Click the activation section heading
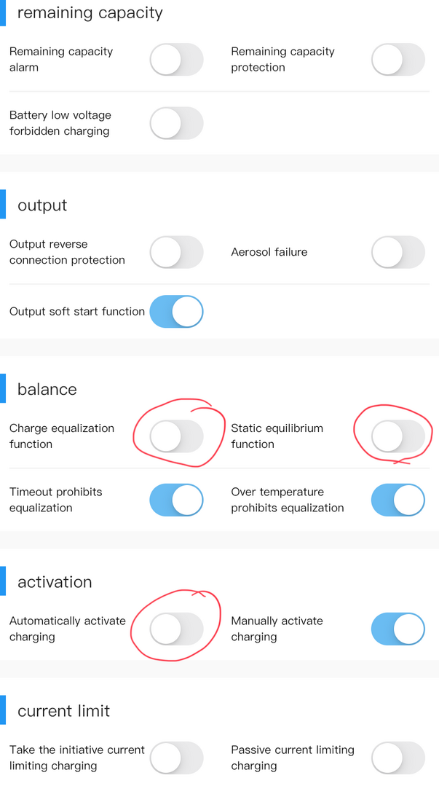Screen dimensions: 439x786 click(x=55, y=582)
